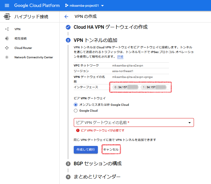Click the project selector dots icon
The height and width of the screenshot is (184, 211).
tap(67, 6)
